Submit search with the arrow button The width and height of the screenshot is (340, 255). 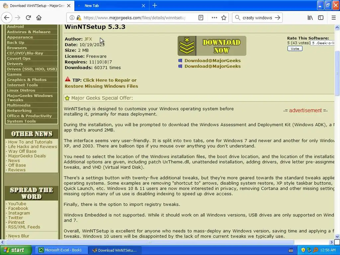pyautogui.click(x=277, y=18)
